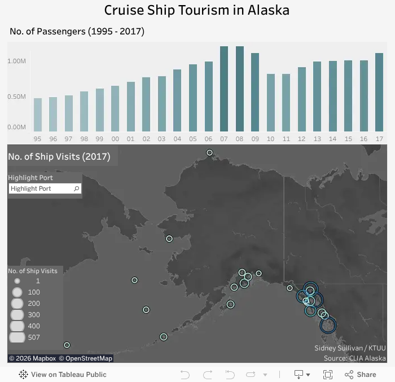Open View on Tableau Public link
Viewport: 395px width, 382px height.
point(68,375)
